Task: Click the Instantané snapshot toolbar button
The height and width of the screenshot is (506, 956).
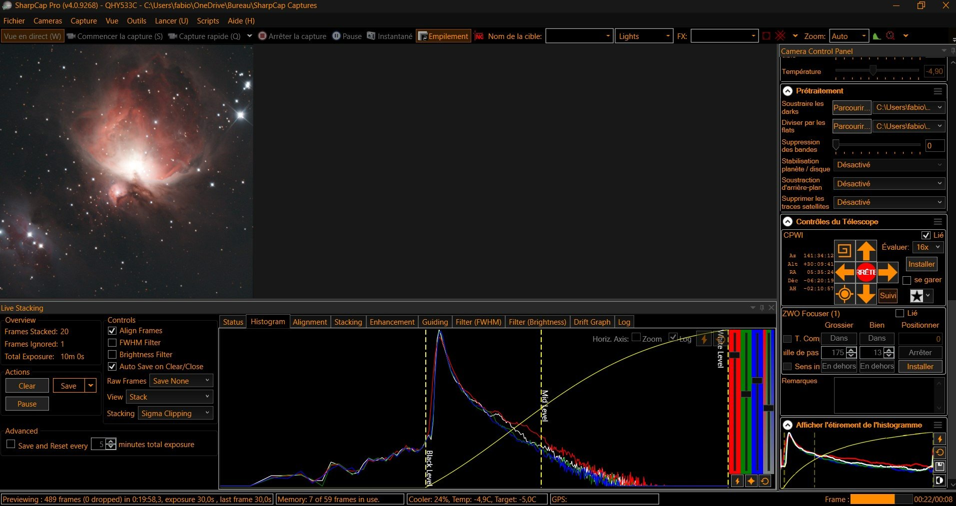Action: point(390,36)
